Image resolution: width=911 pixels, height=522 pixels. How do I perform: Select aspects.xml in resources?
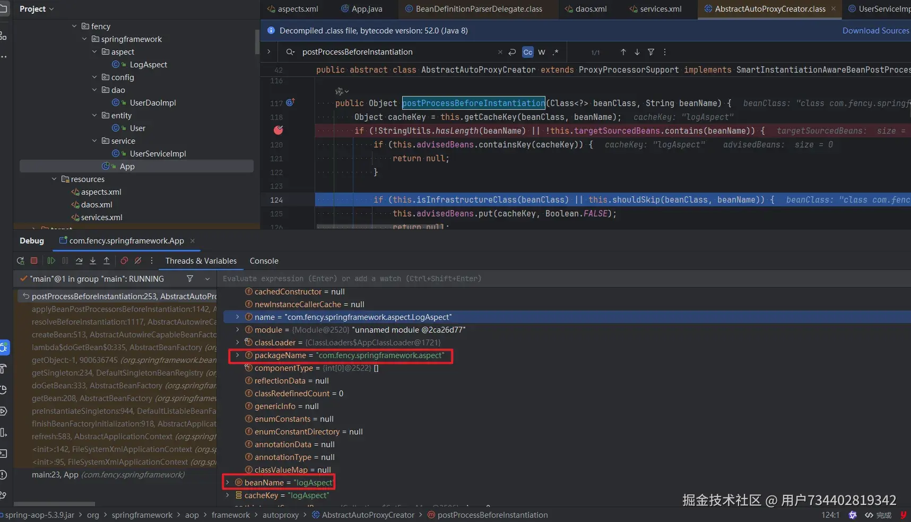[101, 192]
